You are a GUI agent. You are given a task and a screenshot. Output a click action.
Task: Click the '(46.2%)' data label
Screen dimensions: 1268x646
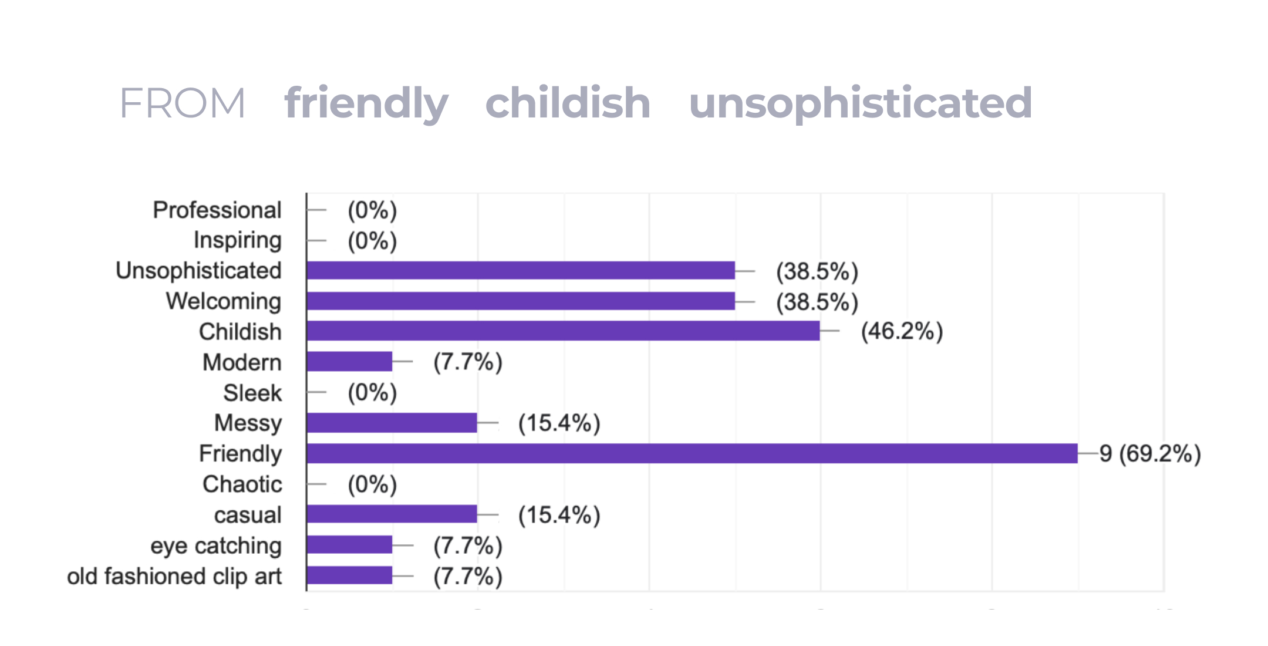(x=902, y=332)
